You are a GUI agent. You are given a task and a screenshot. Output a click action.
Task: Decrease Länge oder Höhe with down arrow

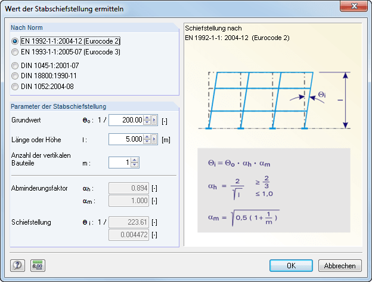tap(147, 141)
